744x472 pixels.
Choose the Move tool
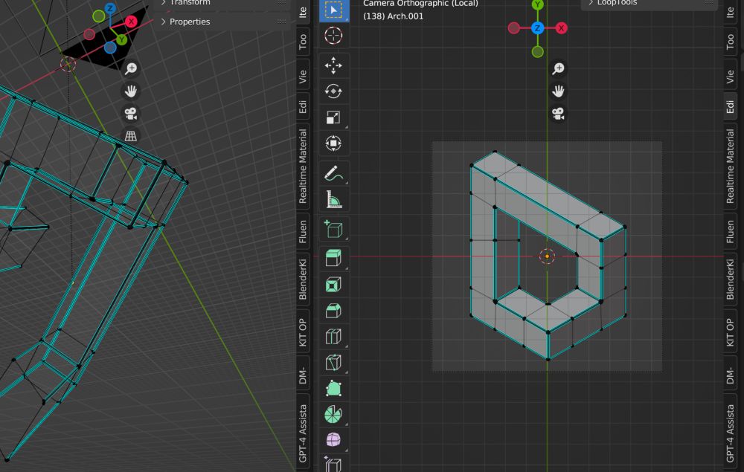333,65
